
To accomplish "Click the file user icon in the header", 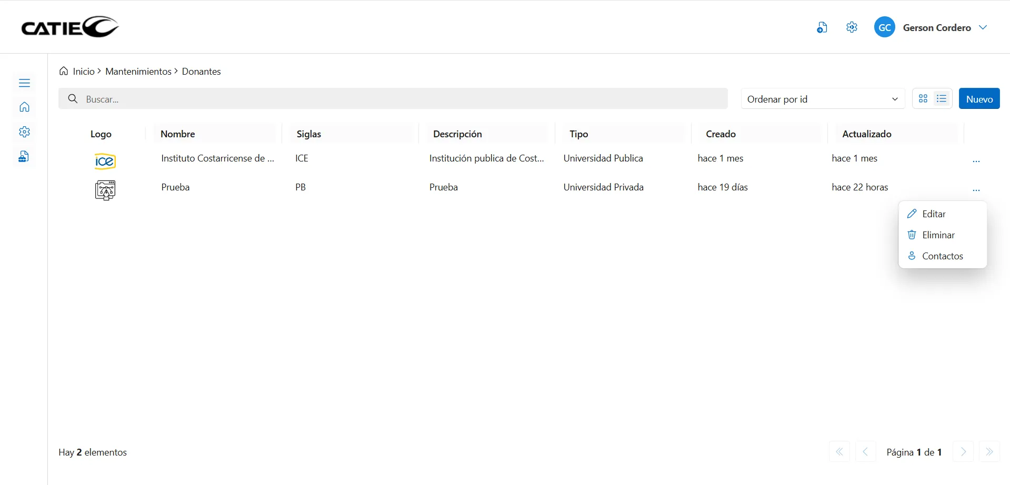I will point(822,27).
